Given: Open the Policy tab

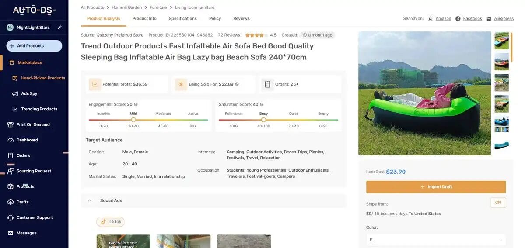Looking at the screenshot, I should point(215,19).
